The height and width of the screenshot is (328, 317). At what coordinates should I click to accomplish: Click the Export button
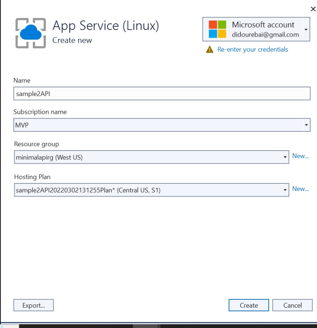[x=34, y=305]
